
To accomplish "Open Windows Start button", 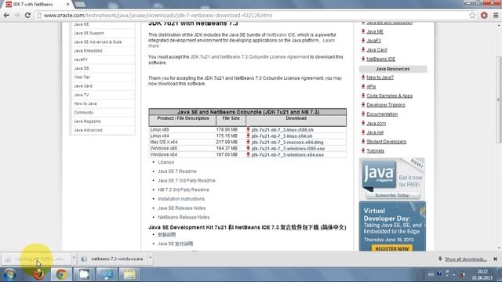I will tap(9, 274).
